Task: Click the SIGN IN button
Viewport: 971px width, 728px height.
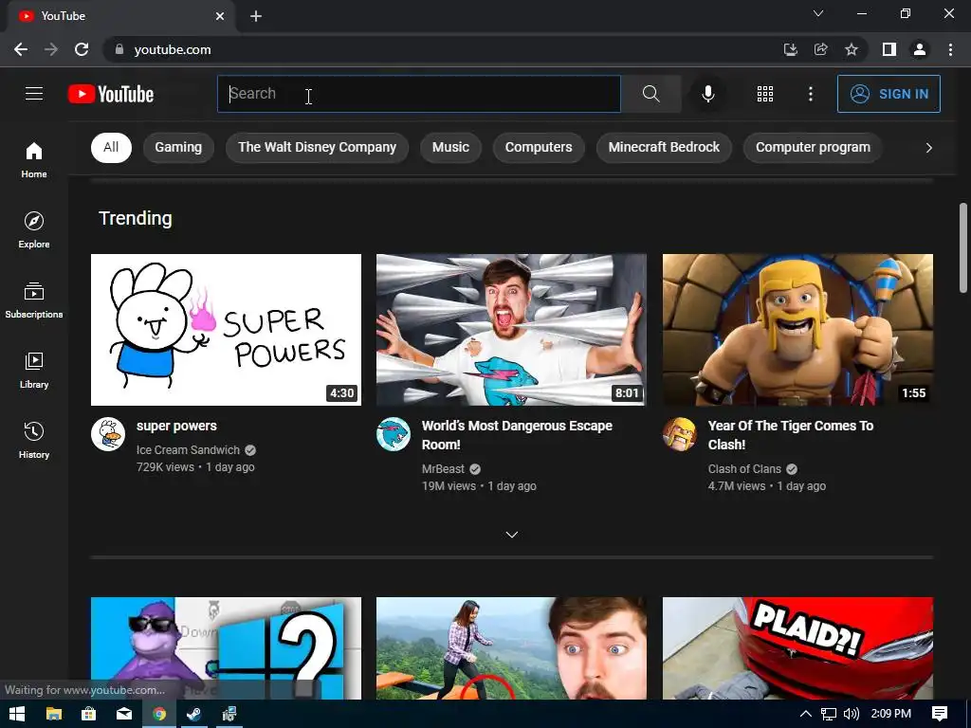Action: pos(889,94)
